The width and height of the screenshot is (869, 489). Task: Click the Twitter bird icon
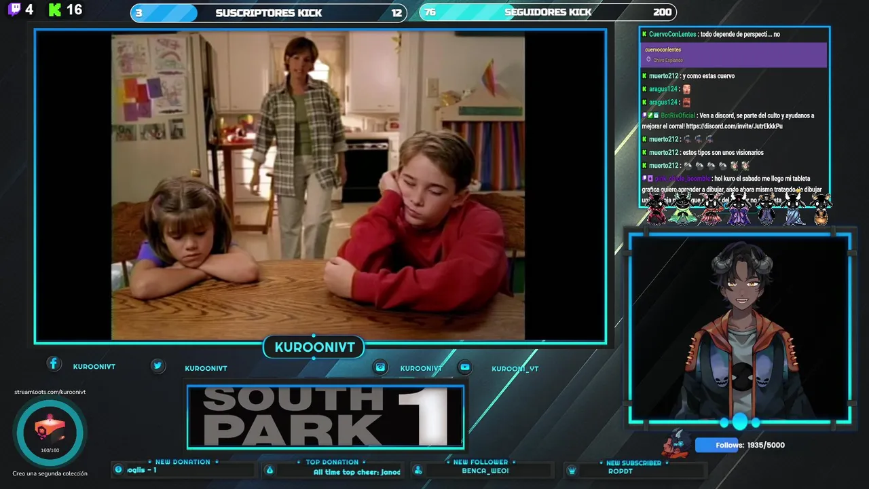tap(158, 365)
